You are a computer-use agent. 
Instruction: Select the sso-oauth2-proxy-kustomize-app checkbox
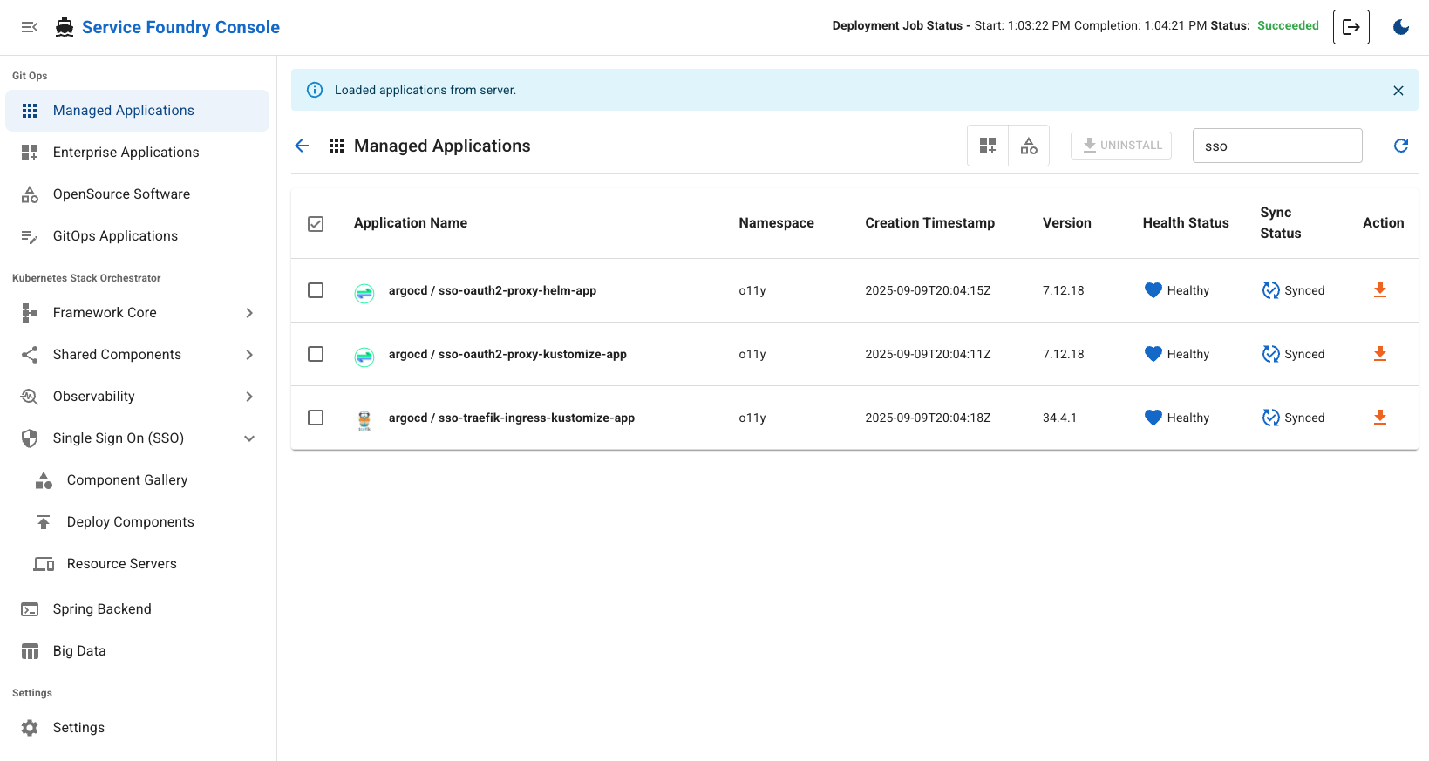316,354
